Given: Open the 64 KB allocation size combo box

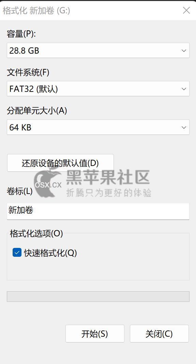Looking at the screenshot, I should point(98,127).
